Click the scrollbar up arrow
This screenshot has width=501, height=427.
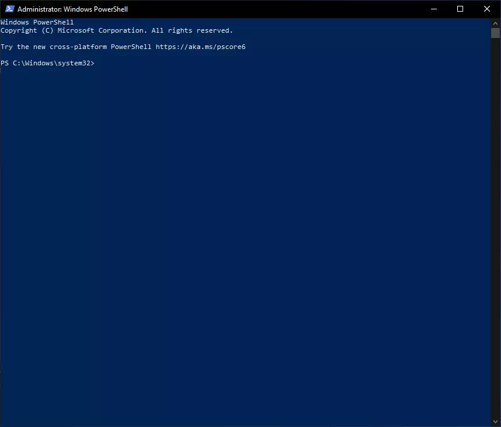(495, 23)
